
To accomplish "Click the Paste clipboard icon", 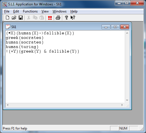I will (x=42, y=18).
